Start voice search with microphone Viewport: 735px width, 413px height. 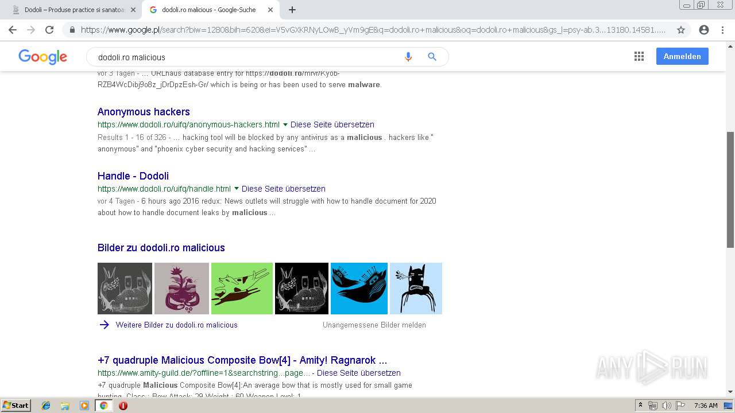[x=408, y=57]
